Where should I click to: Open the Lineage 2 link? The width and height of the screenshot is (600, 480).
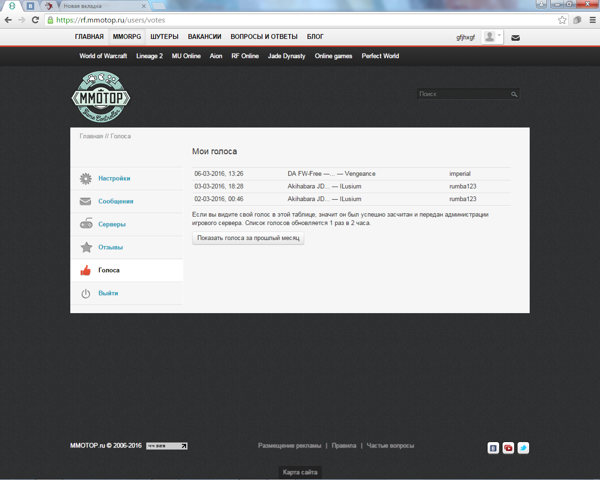pos(150,56)
